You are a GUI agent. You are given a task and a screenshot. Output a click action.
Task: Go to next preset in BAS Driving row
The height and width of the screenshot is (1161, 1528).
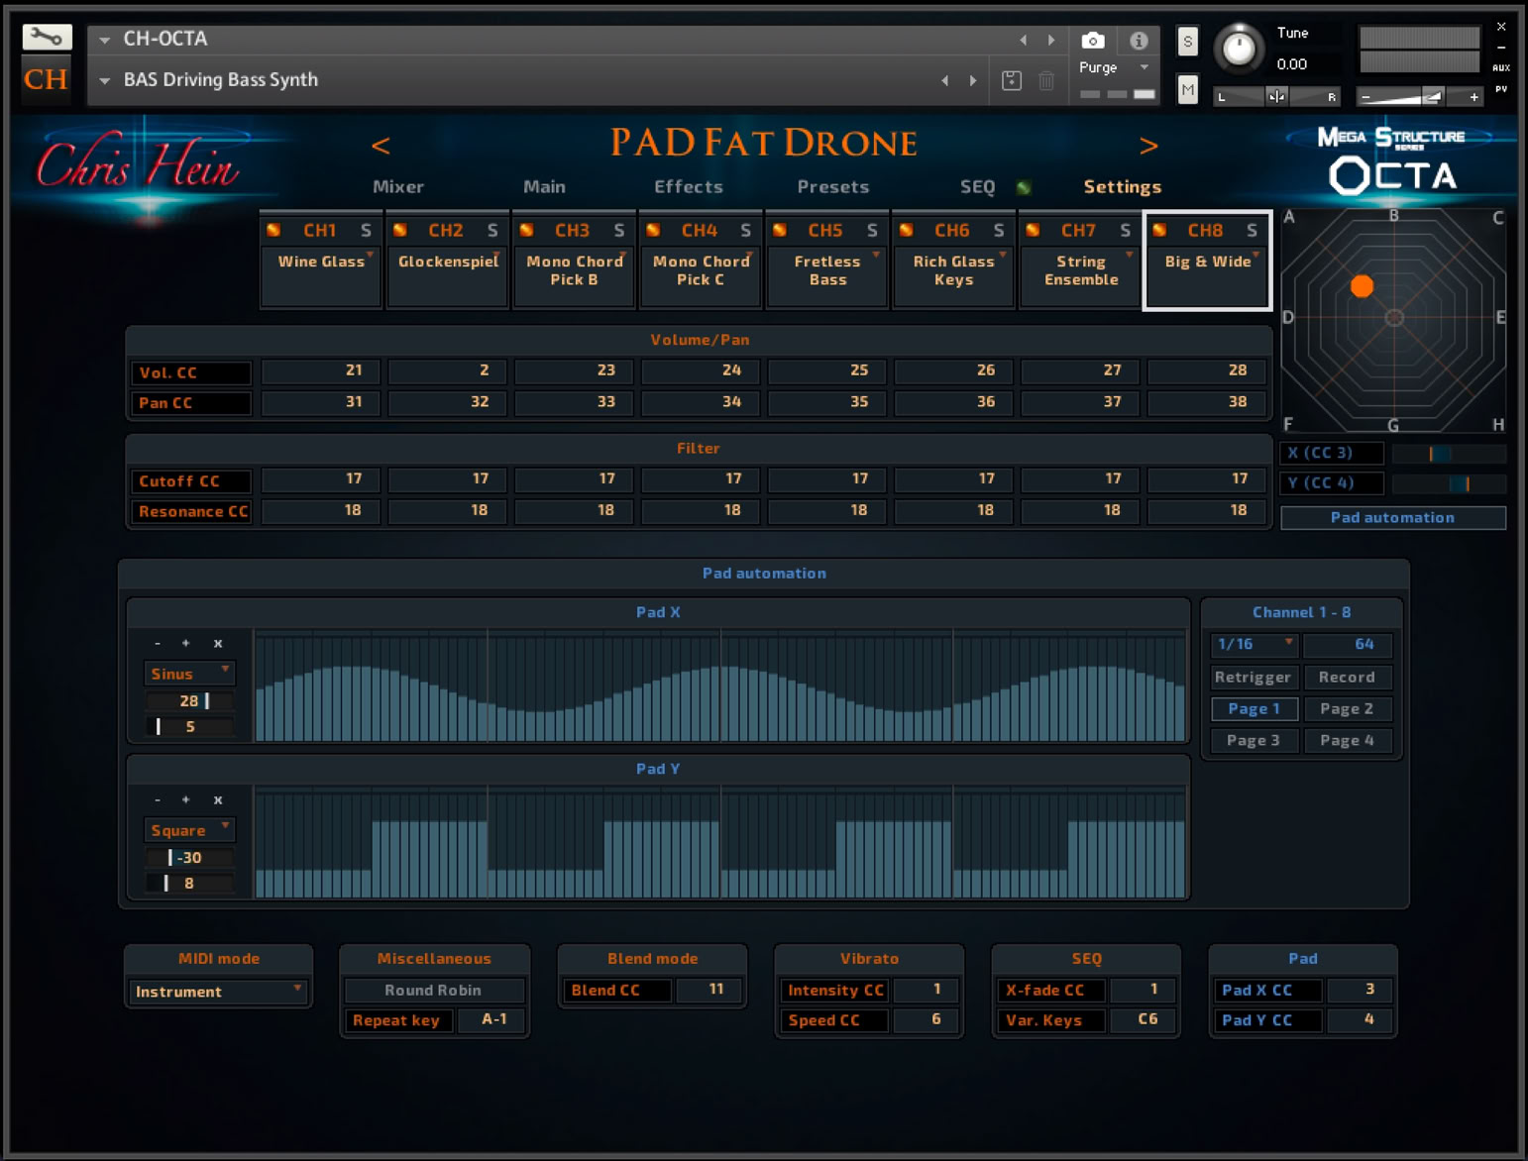pos(973,81)
